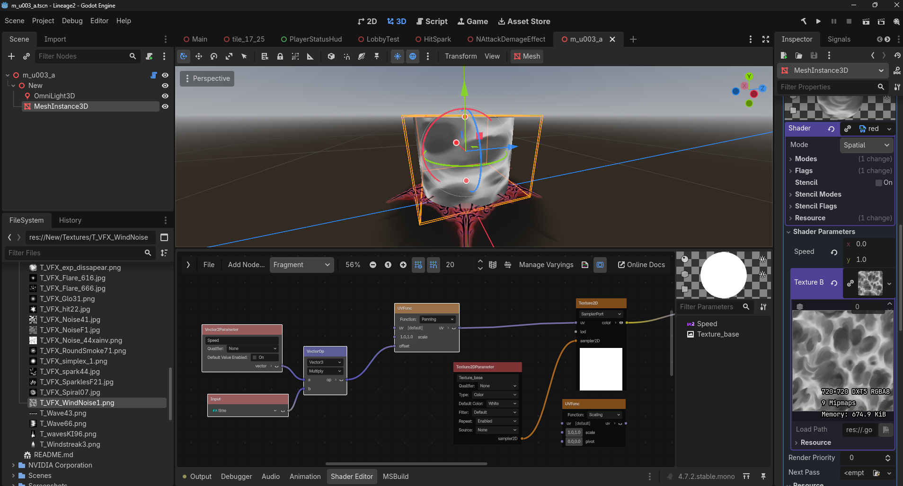Screen dimensions: 903x486
Task: Open the Fragment shader type dropdown
Action: click(x=301, y=265)
